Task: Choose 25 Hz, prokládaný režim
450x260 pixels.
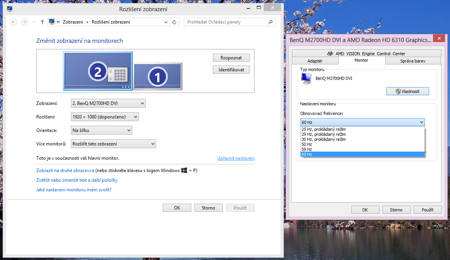Action: [x=362, y=129]
